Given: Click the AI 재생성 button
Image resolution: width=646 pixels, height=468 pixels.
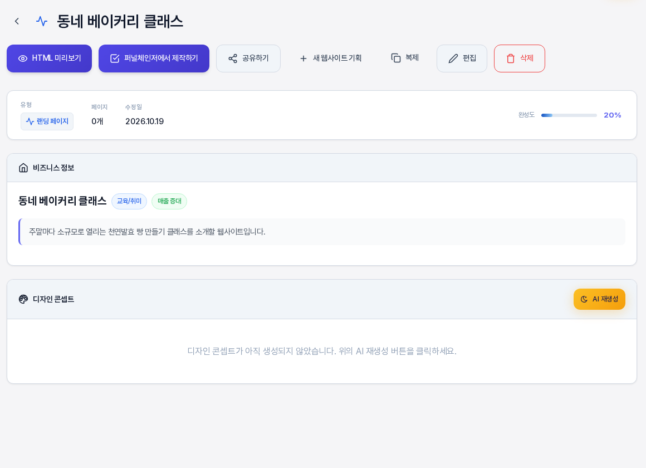Looking at the screenshot, I should (599, 299).
